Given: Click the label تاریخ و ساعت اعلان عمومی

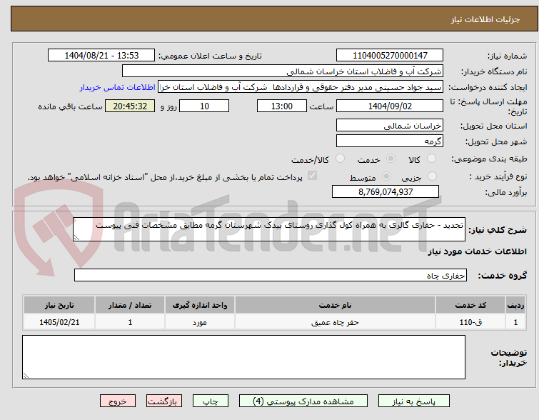Looking at the screenshot, I should (x=210, y=56).
